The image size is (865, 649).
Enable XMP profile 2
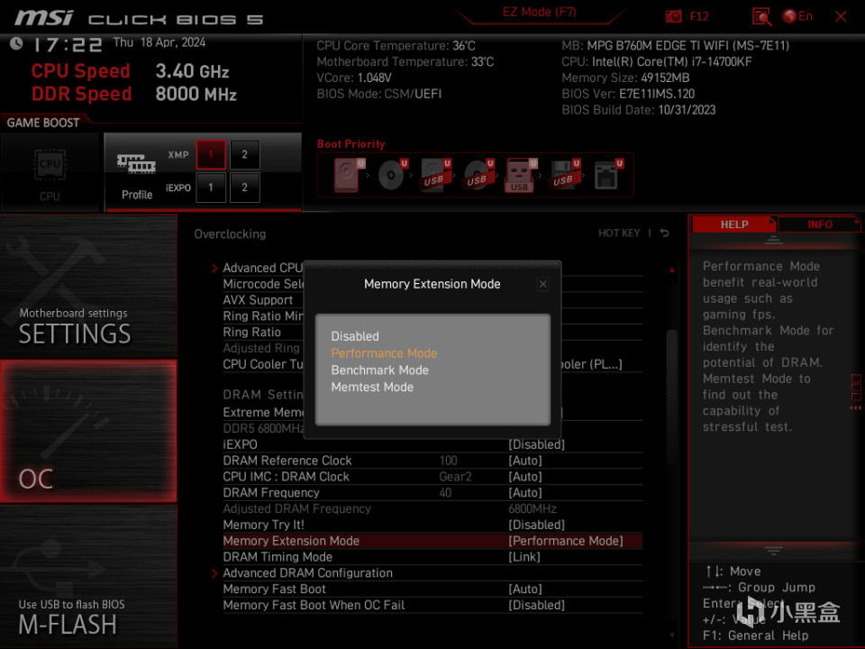244,154
